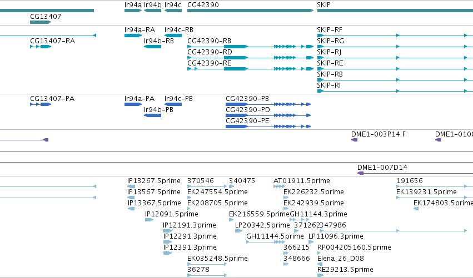The width and height of the screenshot is (473, 278).
Task: Select BAC end DME1-003P14.F
Action: click(x=355, y=140)
